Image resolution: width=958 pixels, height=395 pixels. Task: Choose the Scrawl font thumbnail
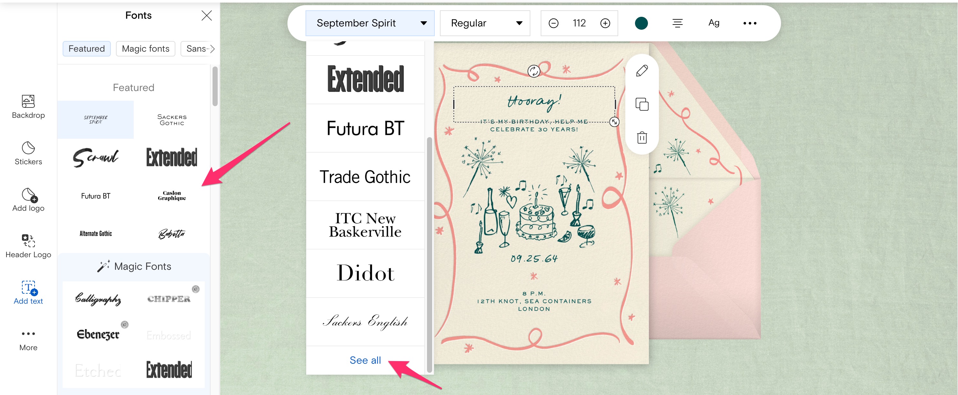pos(96,157)
